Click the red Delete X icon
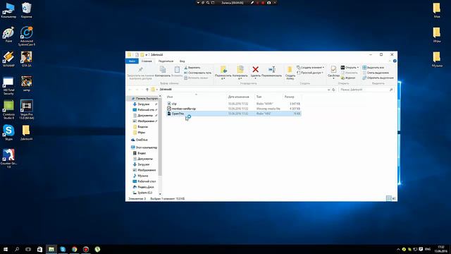 [255, 69]
